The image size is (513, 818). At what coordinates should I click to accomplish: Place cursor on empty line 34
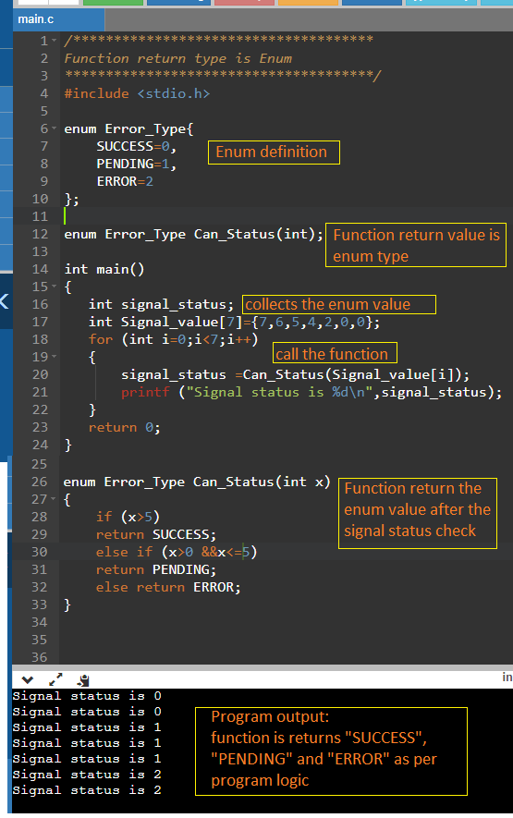point(286,622)
